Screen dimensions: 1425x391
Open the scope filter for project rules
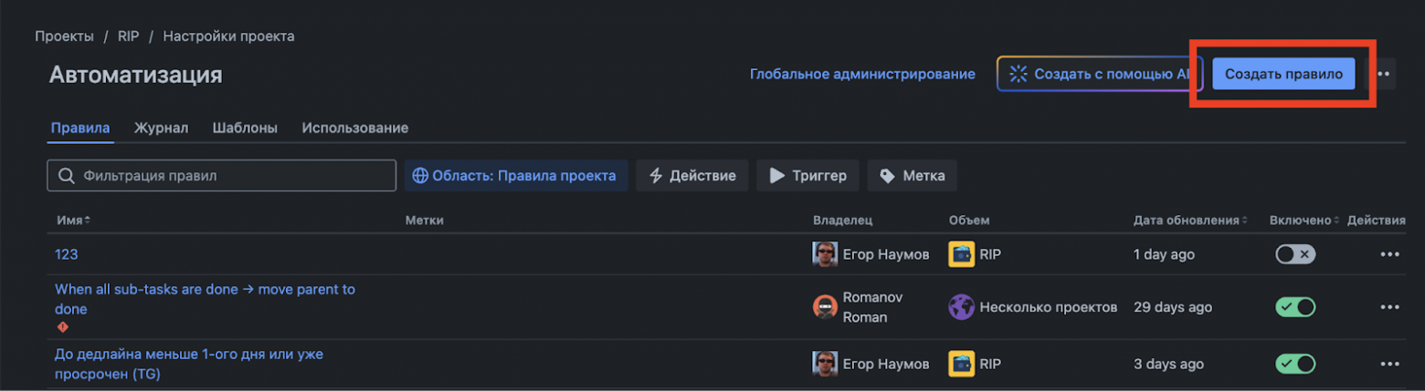pos(515,176)
